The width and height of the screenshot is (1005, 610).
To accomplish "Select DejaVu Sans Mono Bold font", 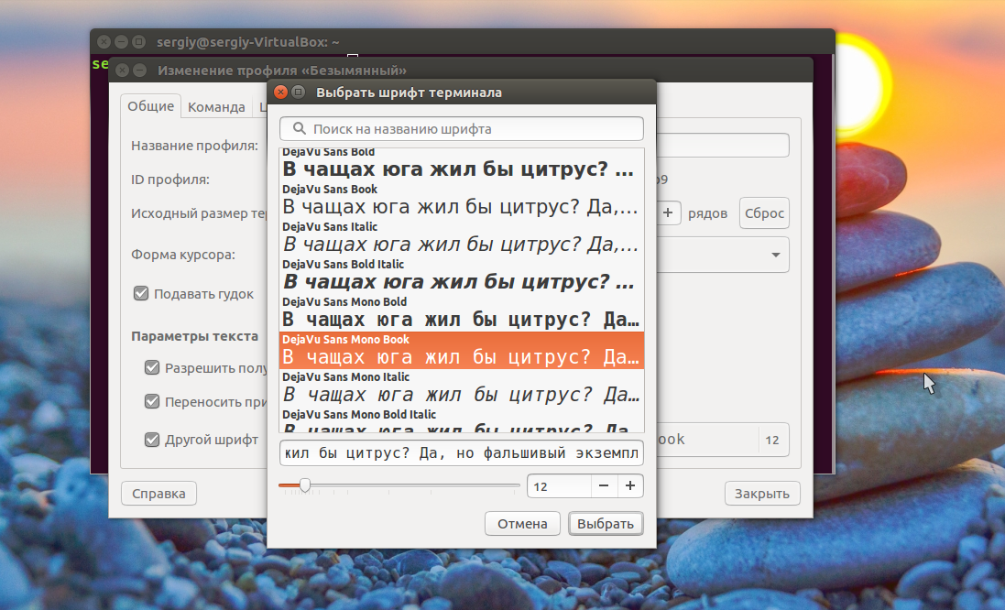I will [461, 313].
